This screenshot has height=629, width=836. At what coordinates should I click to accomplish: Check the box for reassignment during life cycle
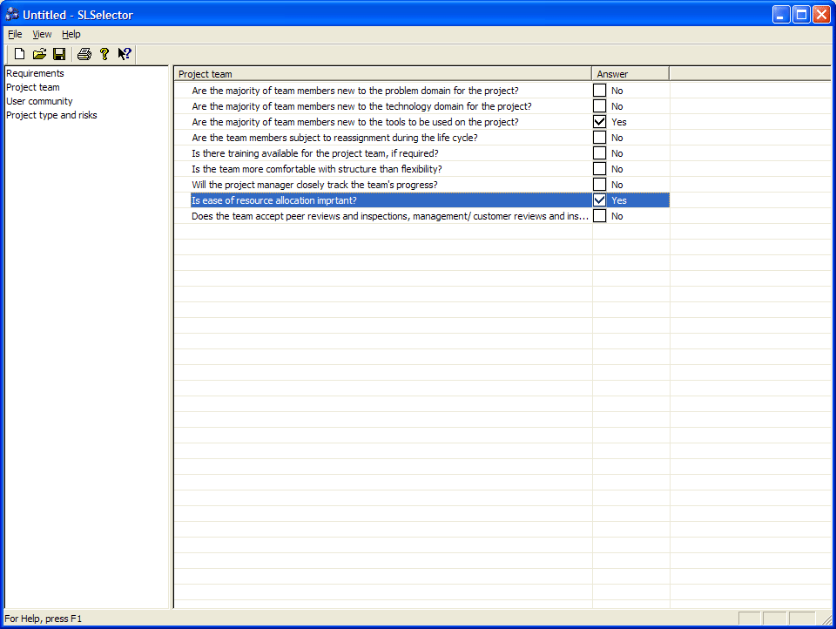pos(599,137)
